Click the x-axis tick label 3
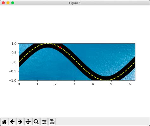150x126 pixels. point(74,84)
